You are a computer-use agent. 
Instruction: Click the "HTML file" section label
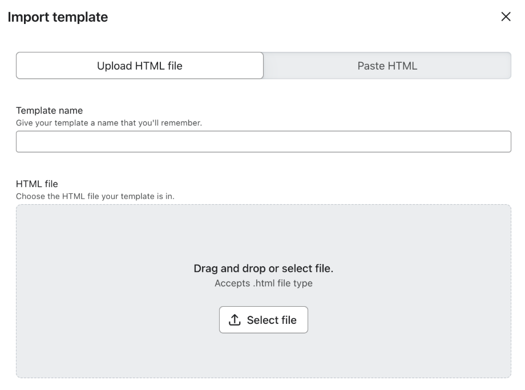click(37, 184)
